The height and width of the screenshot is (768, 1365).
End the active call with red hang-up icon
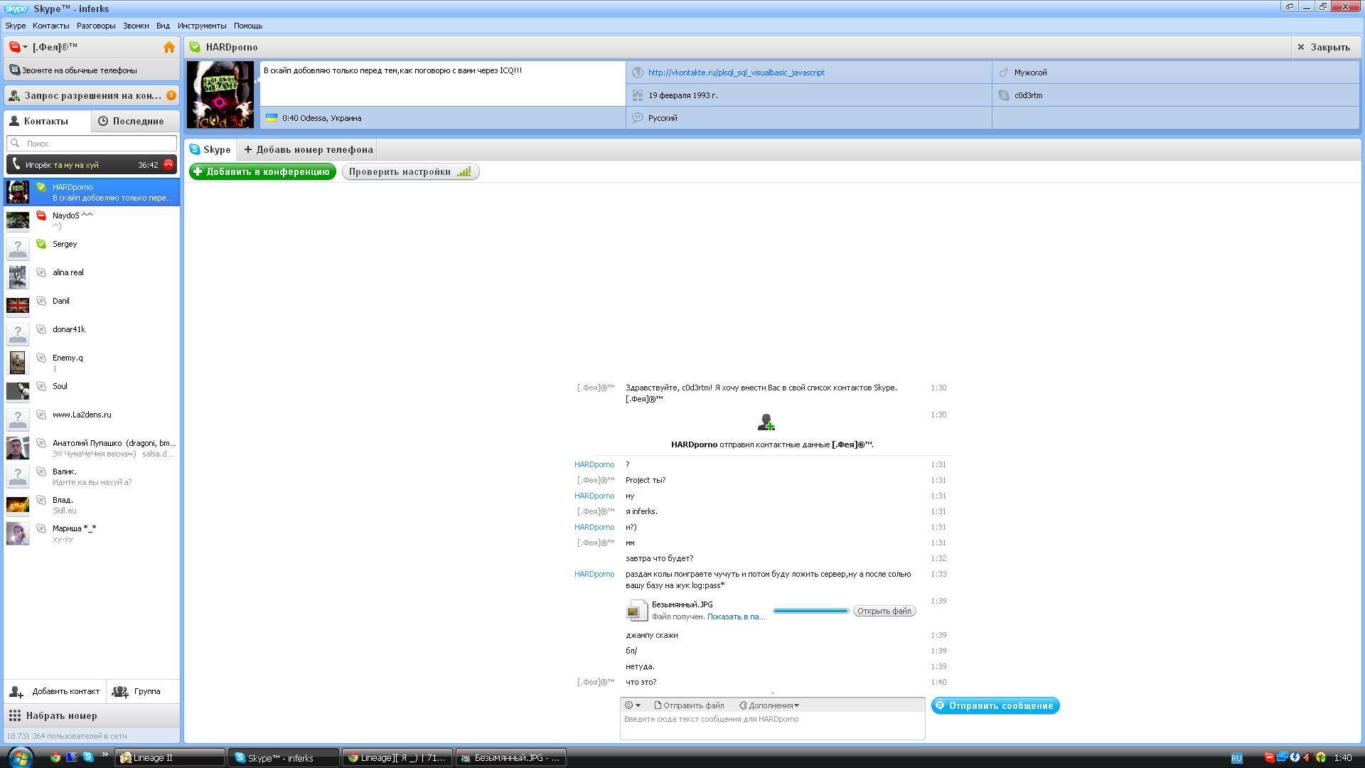tap(168, 165)
